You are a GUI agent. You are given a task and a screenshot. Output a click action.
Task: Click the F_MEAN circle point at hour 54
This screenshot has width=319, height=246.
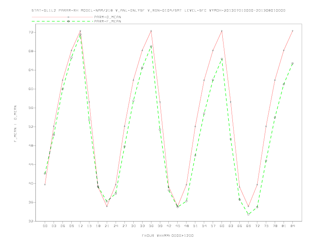tap(204, 113)
